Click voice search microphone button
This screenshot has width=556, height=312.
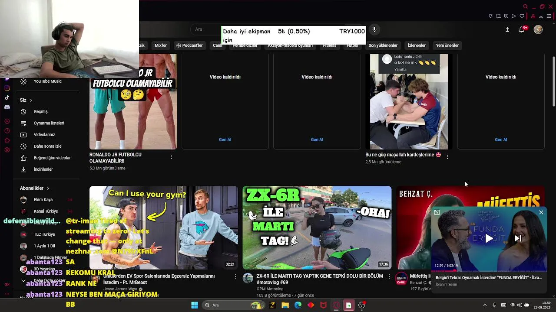[x=374, y=29]
